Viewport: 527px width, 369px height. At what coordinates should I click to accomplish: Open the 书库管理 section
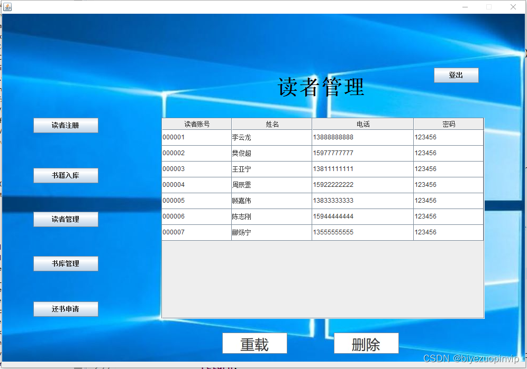tap(66, 263)
